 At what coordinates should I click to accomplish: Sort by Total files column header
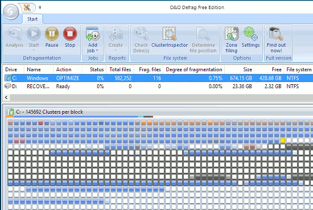coord(120,69)
